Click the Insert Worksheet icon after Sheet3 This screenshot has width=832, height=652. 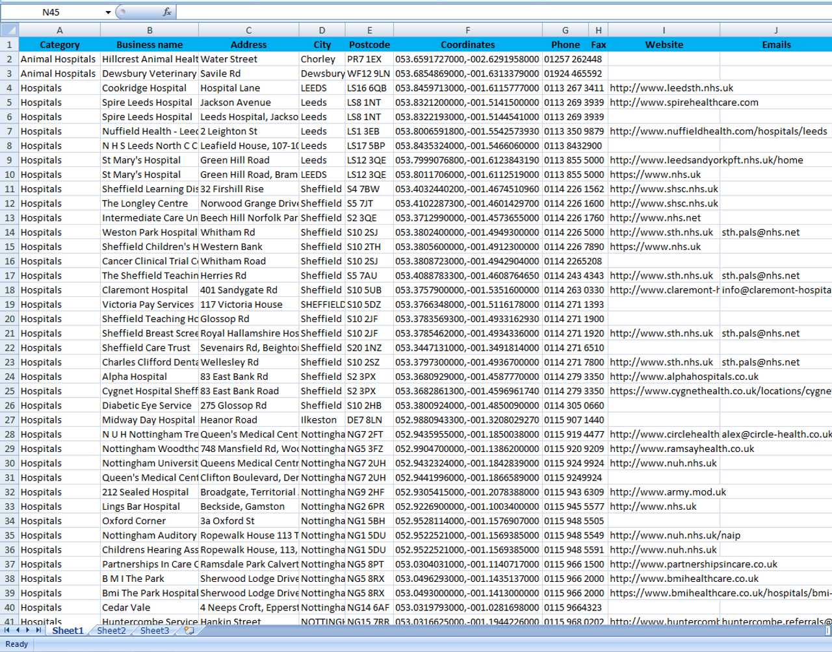(189, 631)
